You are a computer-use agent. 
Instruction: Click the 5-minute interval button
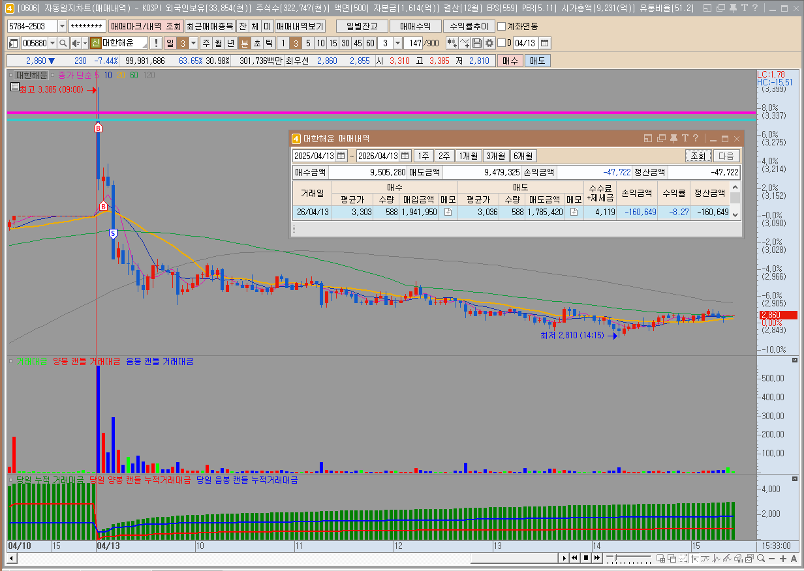point(308,43)
